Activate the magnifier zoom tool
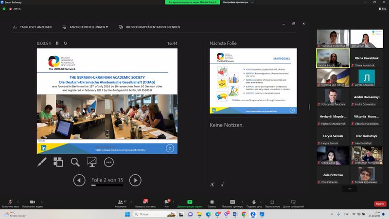Image resolution: width=389 pixels, height=219 pixels. coord(75,162)
